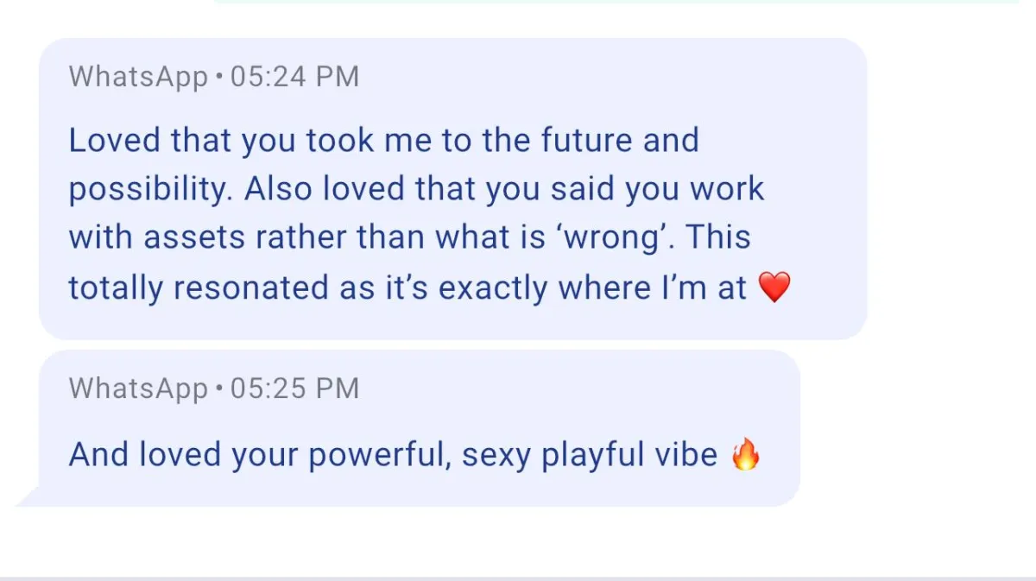
Task: Select the 05:24 PM message bubble
Action: pyautogui.click(x=453, y=188)
